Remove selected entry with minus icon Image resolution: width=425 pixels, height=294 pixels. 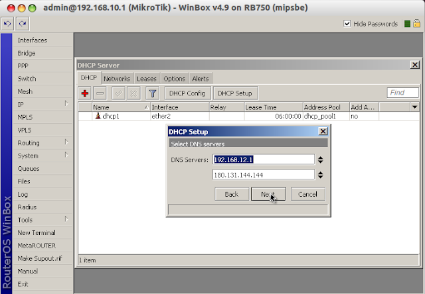click(100, 93)
